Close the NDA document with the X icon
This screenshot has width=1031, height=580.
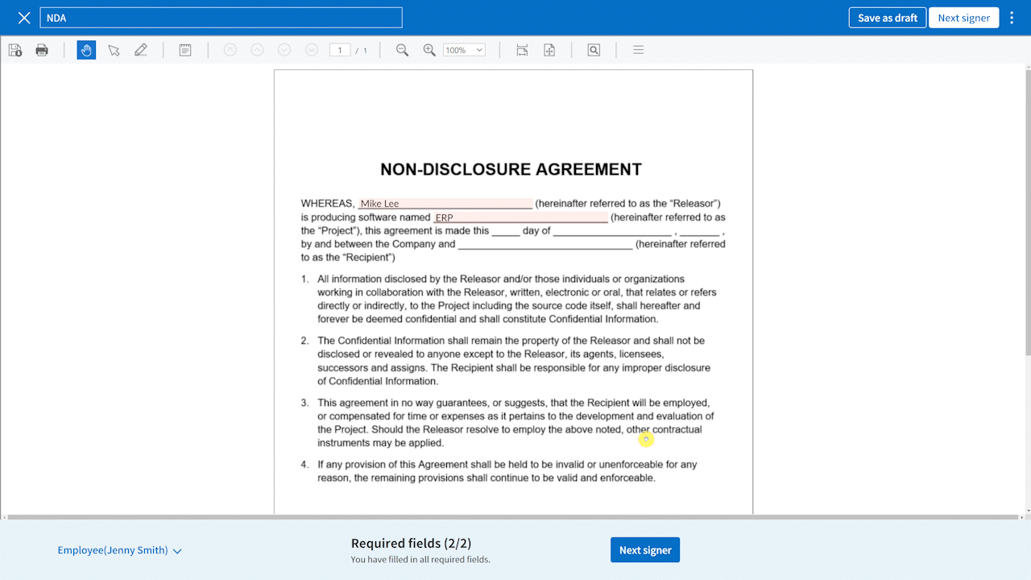[x=24, y=18]
